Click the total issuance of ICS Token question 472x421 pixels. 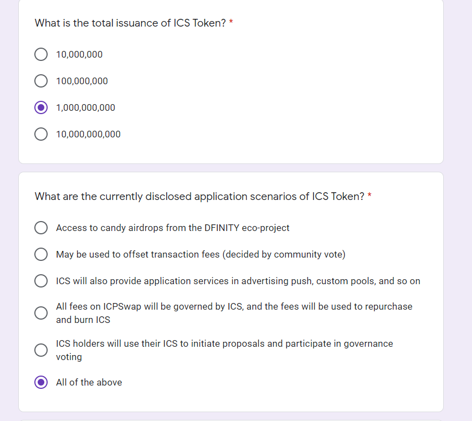(130, 23)
